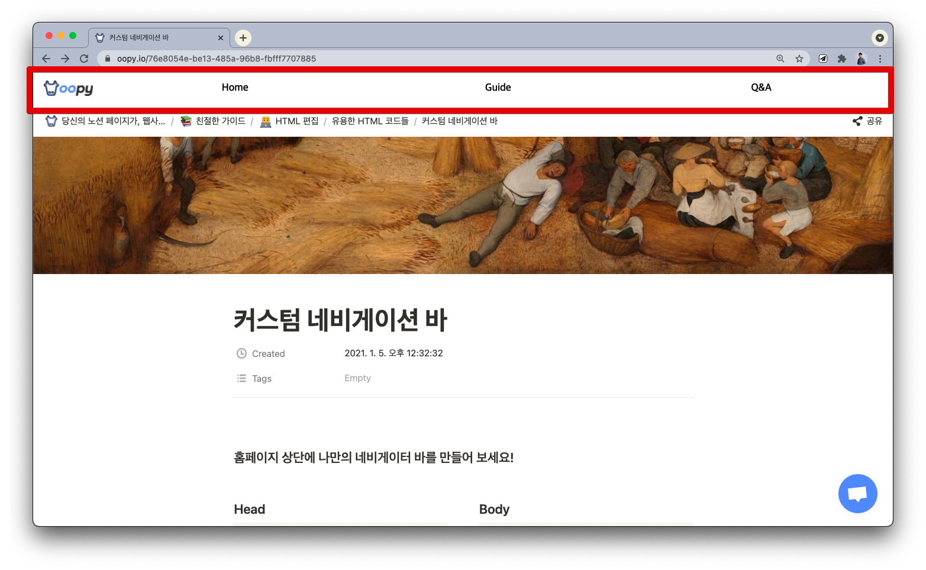Click the Head column heading
Screen dimensions: 926x570
pos(249,509)
